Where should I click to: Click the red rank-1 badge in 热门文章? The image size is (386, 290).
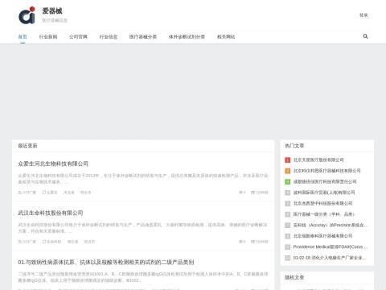click(288, 160)
